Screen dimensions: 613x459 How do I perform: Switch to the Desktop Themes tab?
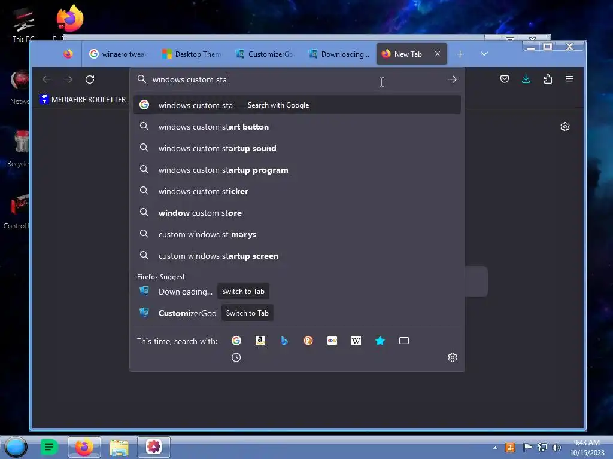coord(192,54)
